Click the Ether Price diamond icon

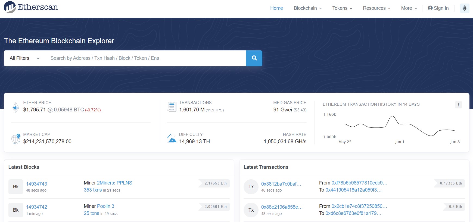pyautogui.click(x=16, y=107)
